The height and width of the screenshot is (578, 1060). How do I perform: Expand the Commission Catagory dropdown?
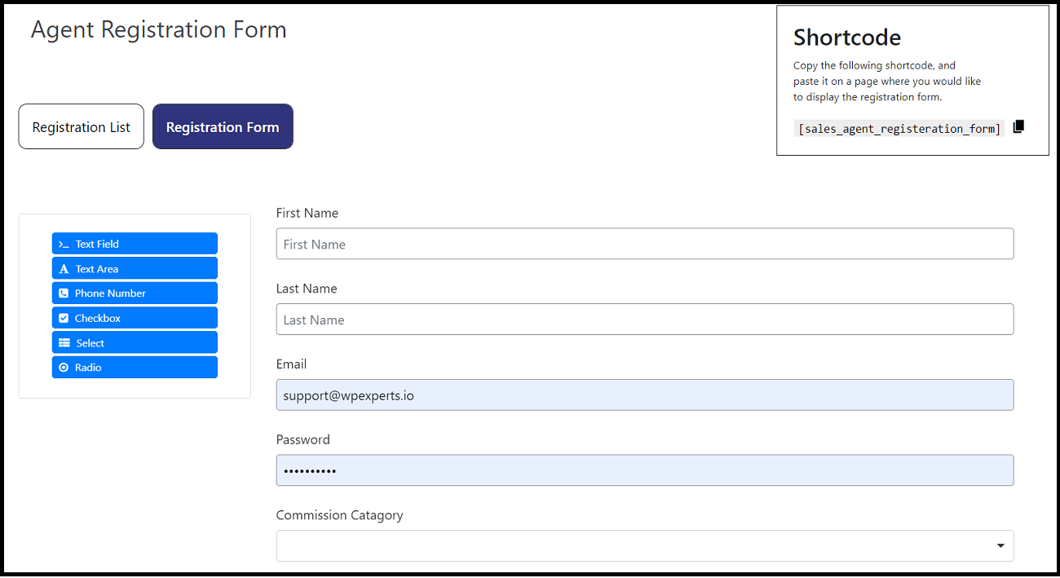point(645,546)
